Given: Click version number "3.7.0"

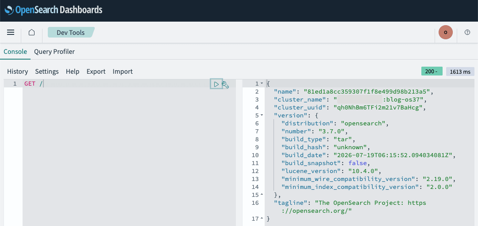Looking at the screenshot, I should (x=332, y=131).
